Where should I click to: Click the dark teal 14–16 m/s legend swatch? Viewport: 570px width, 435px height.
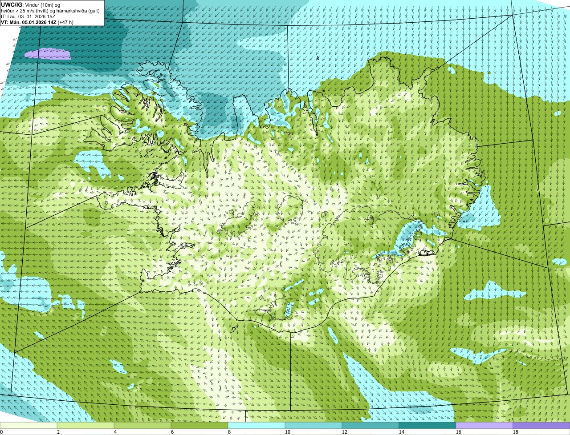click(x=427, y=426)
